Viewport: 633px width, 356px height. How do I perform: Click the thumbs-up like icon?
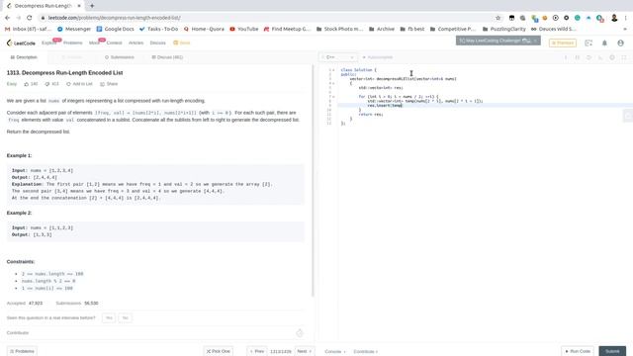[x=27, y=84]
